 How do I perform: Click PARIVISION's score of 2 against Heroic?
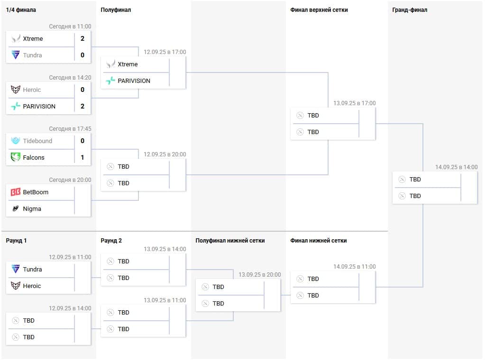click(x=83, y=106)
